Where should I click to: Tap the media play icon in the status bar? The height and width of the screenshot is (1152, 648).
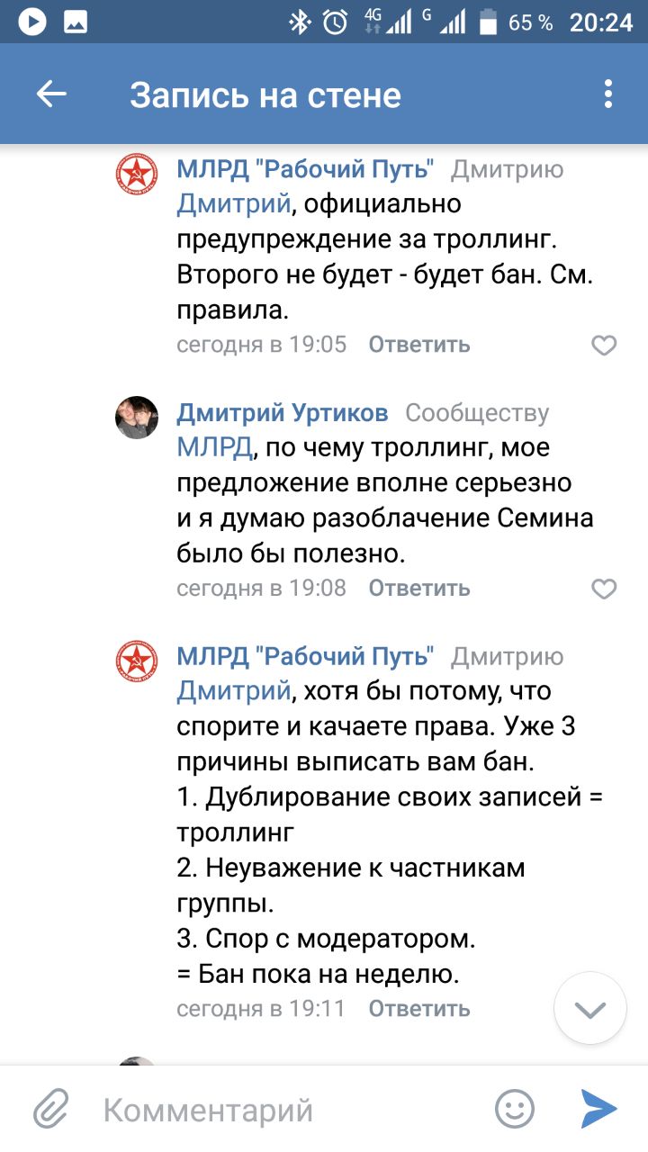tap(32, 22)
